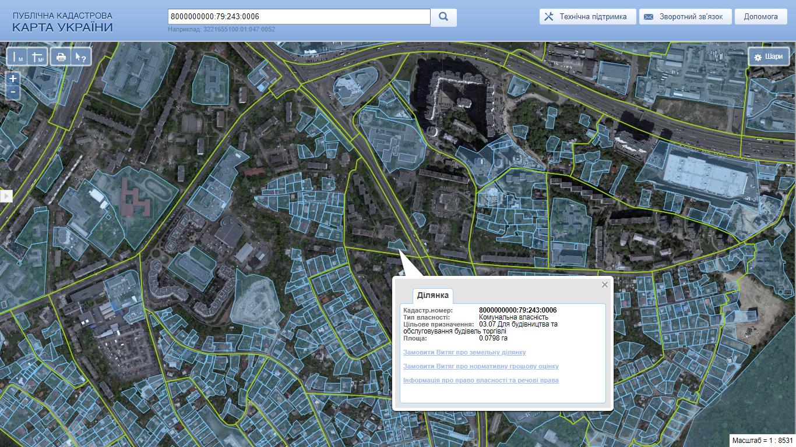Click the Допомога help button
Viewport: 796px width, 447px height.
click(x=760, y=17)
